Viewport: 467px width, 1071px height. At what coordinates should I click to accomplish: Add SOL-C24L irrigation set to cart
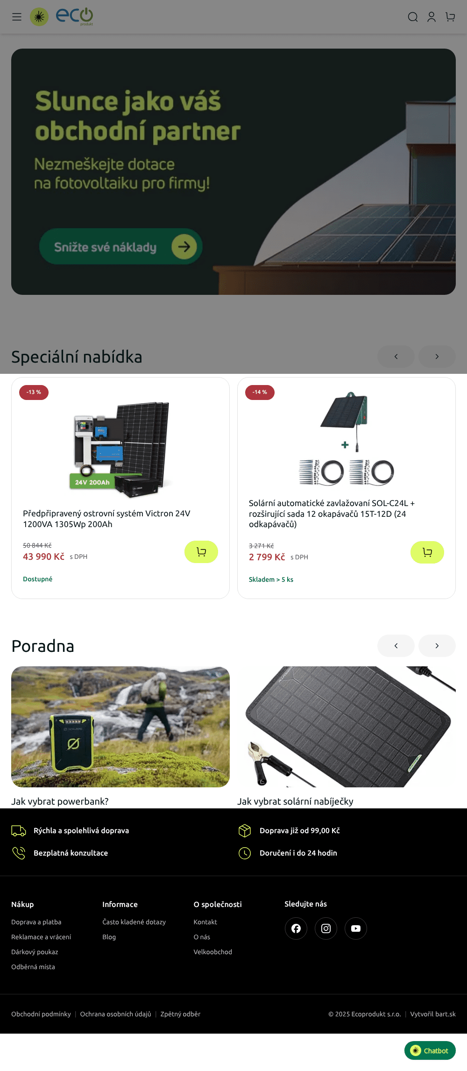[427, 552]
